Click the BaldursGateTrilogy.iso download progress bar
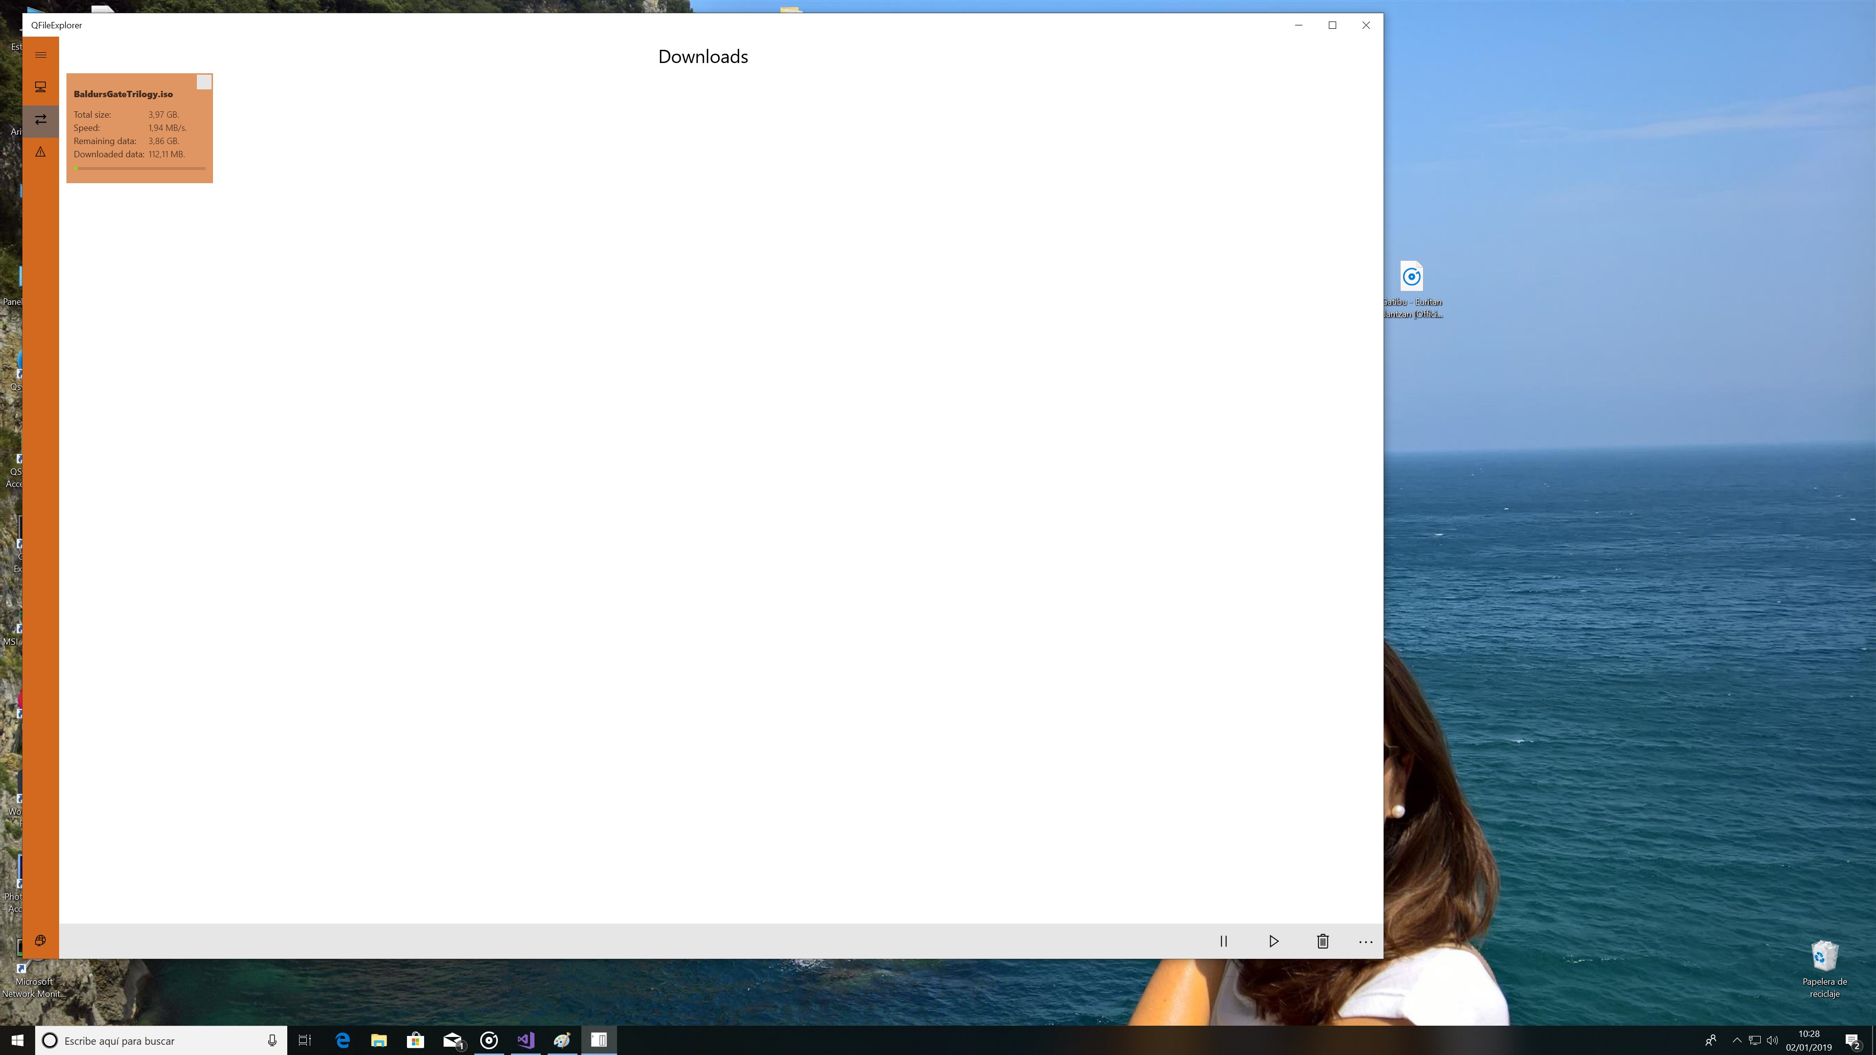This screenshot has height=1055, width=1876. click(139, 168)
